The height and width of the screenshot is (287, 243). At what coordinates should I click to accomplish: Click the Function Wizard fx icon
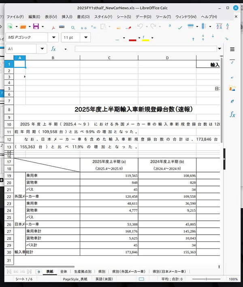pos(53,49)
